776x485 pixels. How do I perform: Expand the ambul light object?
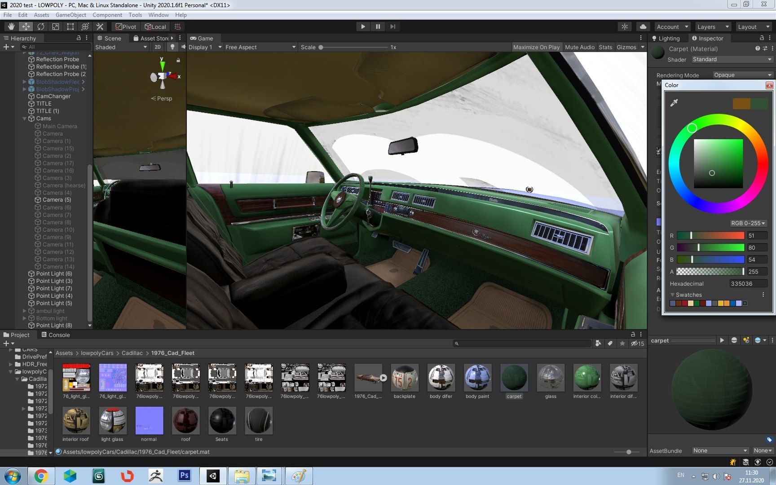point(25,311)
